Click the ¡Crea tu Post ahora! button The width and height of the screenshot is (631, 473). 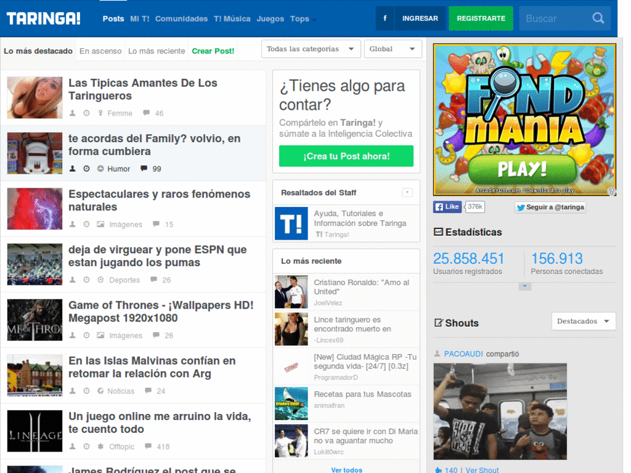(x=346, y=156)
